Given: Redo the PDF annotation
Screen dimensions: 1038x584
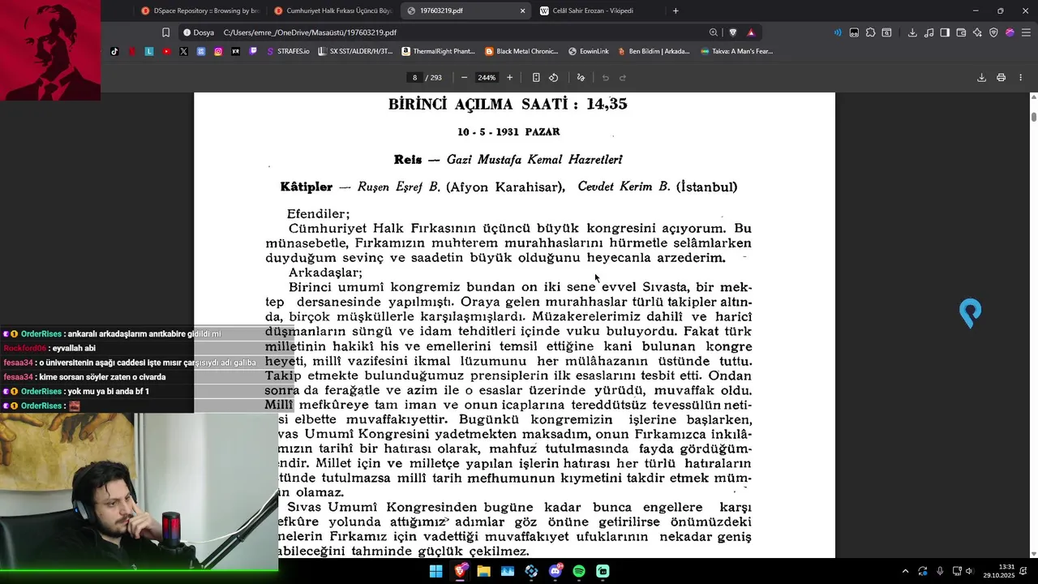Looking at the screenshot, I should click(x=623, y=78).
